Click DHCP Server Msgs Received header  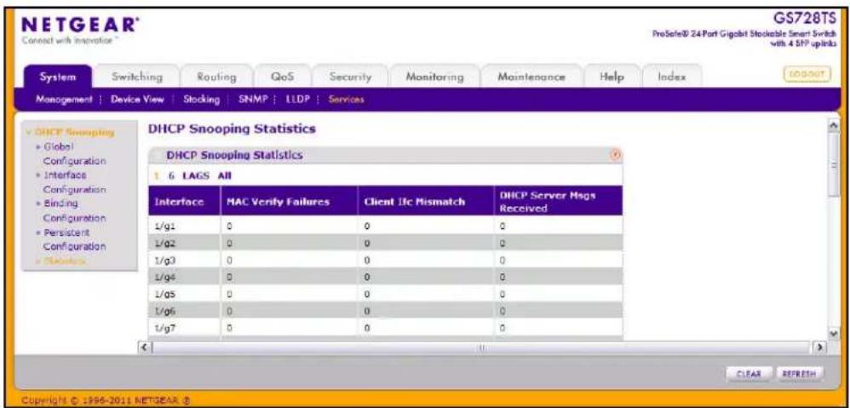pyautogui.click(x=558, y=201)
